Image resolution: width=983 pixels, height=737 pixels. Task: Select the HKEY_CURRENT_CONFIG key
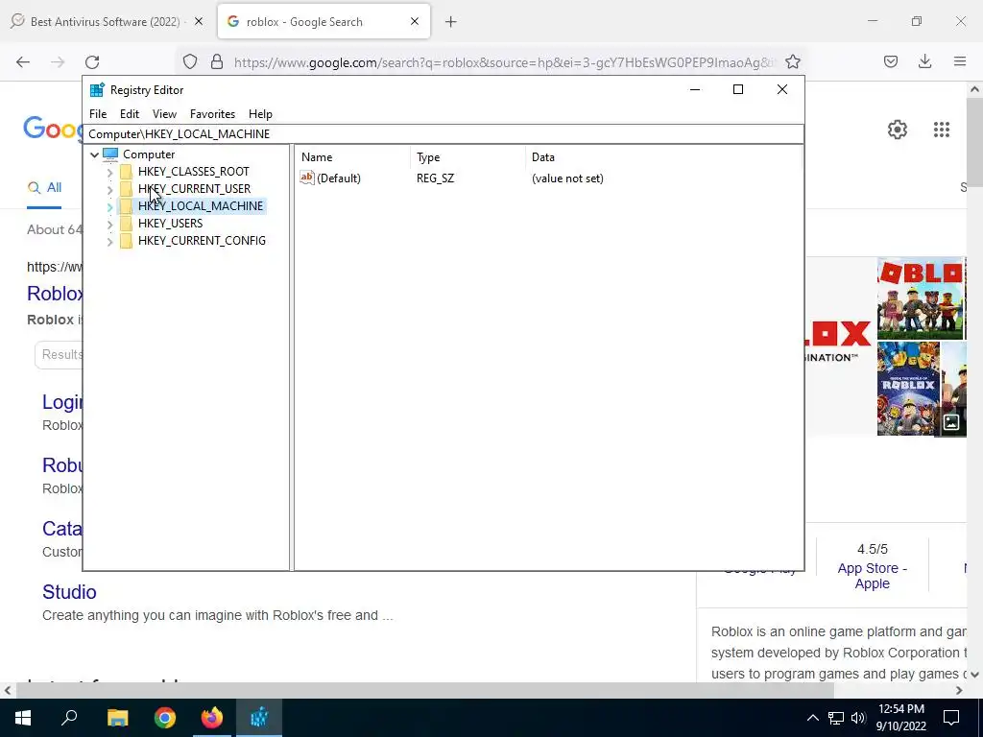pyautogui.click(x=202, y=241)
